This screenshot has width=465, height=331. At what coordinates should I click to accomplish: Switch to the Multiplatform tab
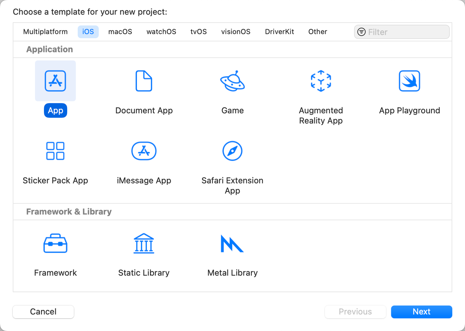(x=45, y=32)
